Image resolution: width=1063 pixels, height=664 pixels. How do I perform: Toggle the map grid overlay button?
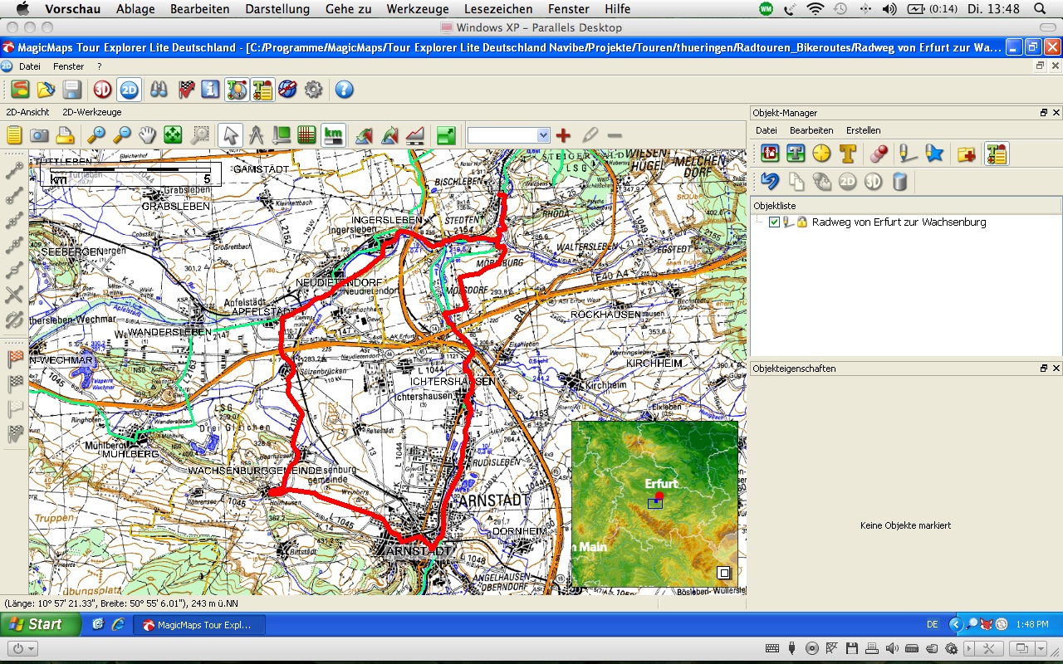coord(307,135)
